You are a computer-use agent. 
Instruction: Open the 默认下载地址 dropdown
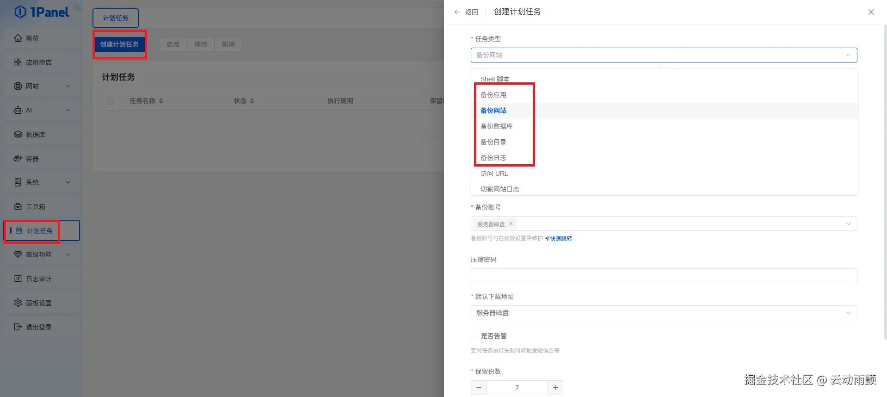click(x=664, y=313)
